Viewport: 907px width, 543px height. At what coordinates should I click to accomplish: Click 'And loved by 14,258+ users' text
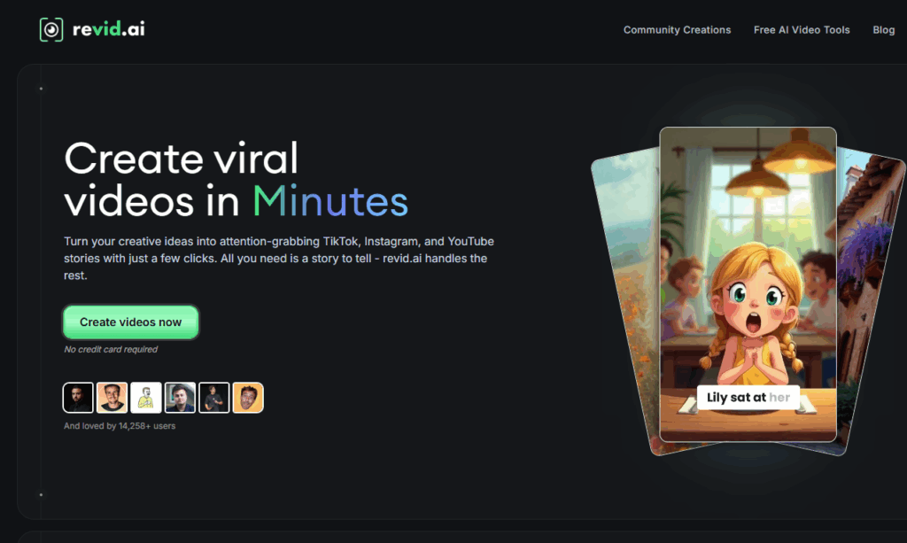pos(120,425)
